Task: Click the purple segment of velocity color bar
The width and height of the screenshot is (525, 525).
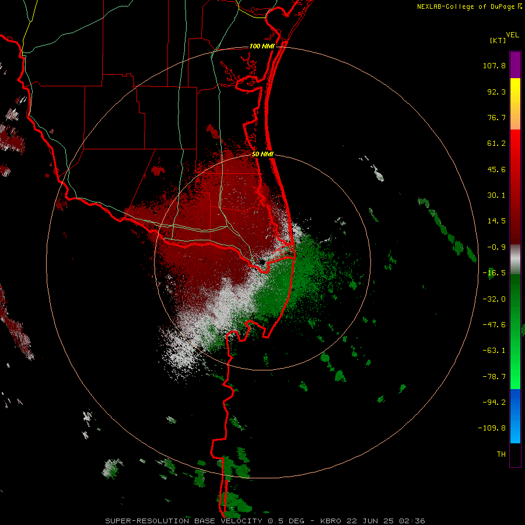Action: coord(515,65)
